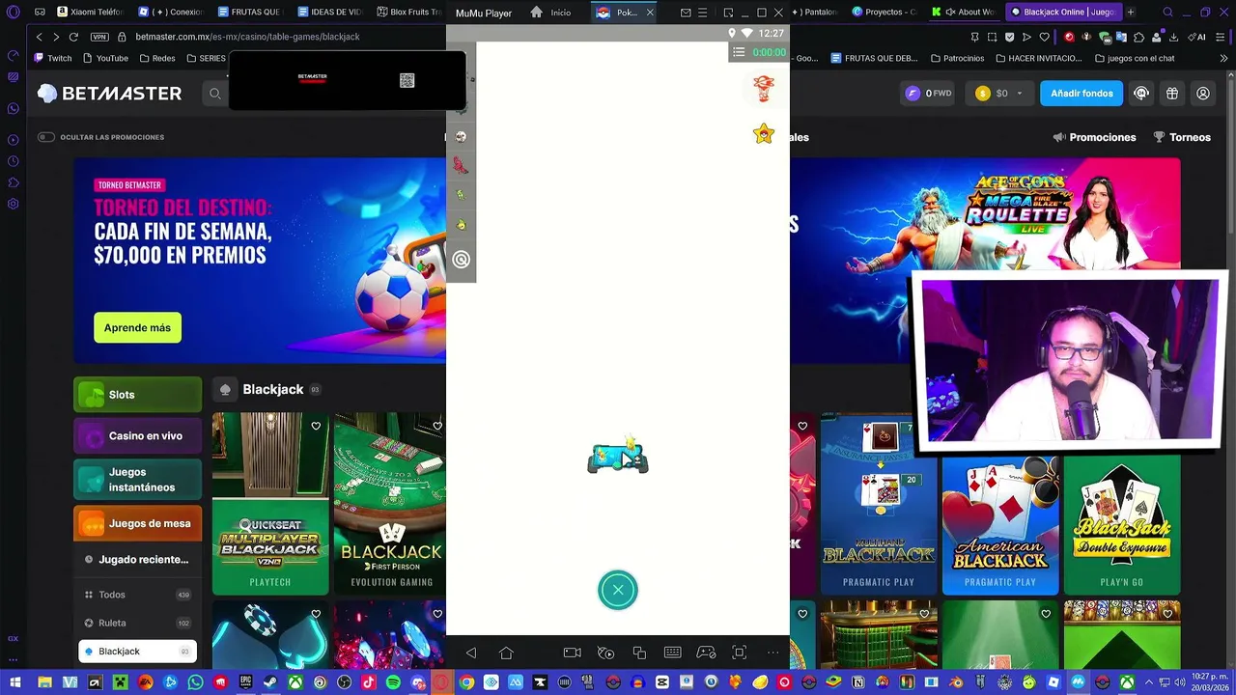Expand the Redes bookmarks folder

[x=157, y=58]
